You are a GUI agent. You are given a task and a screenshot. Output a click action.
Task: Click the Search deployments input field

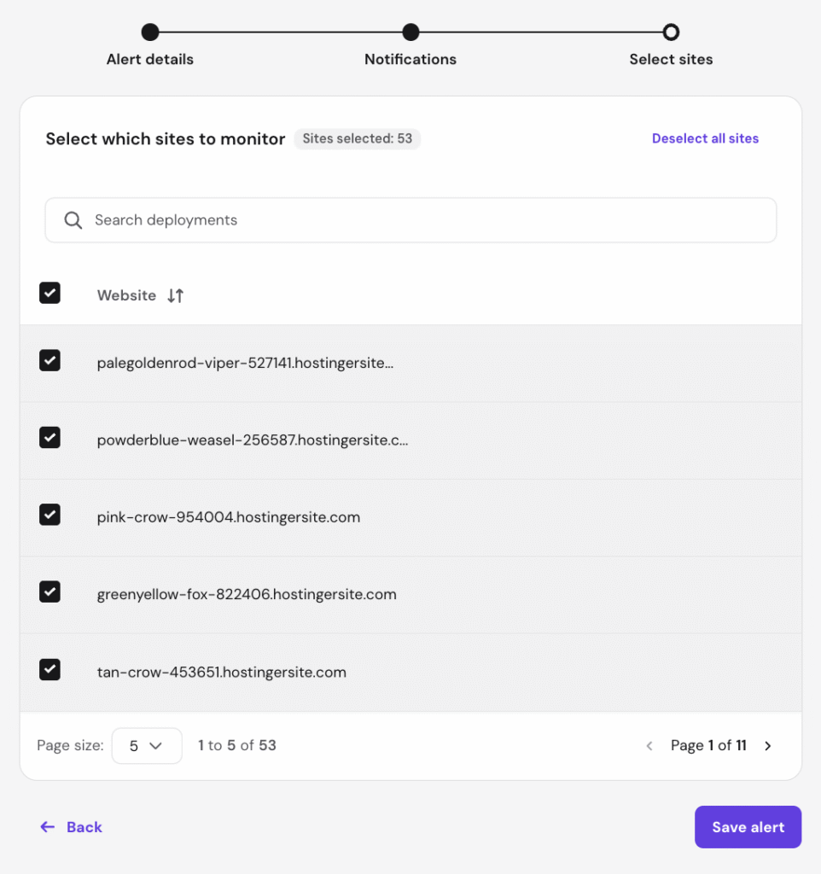click(427, 220)
